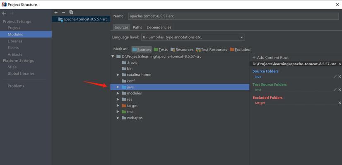Switch to the Paths tab
The width and height of the screenshot is (342, 165).
tap(137, 27)
